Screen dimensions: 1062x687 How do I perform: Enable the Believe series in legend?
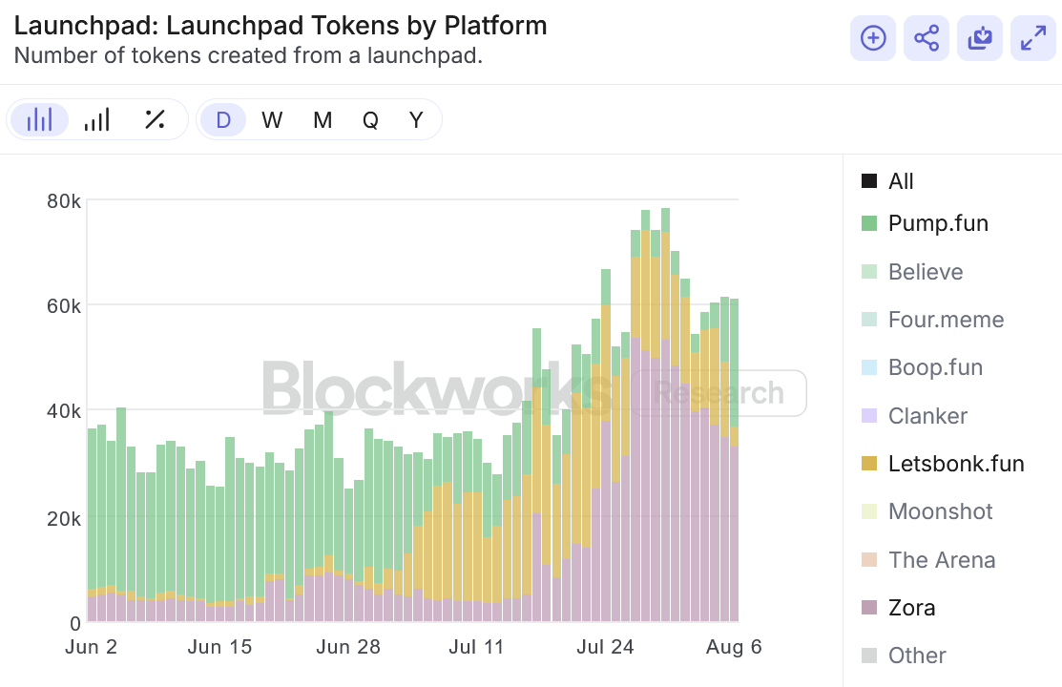925,272
